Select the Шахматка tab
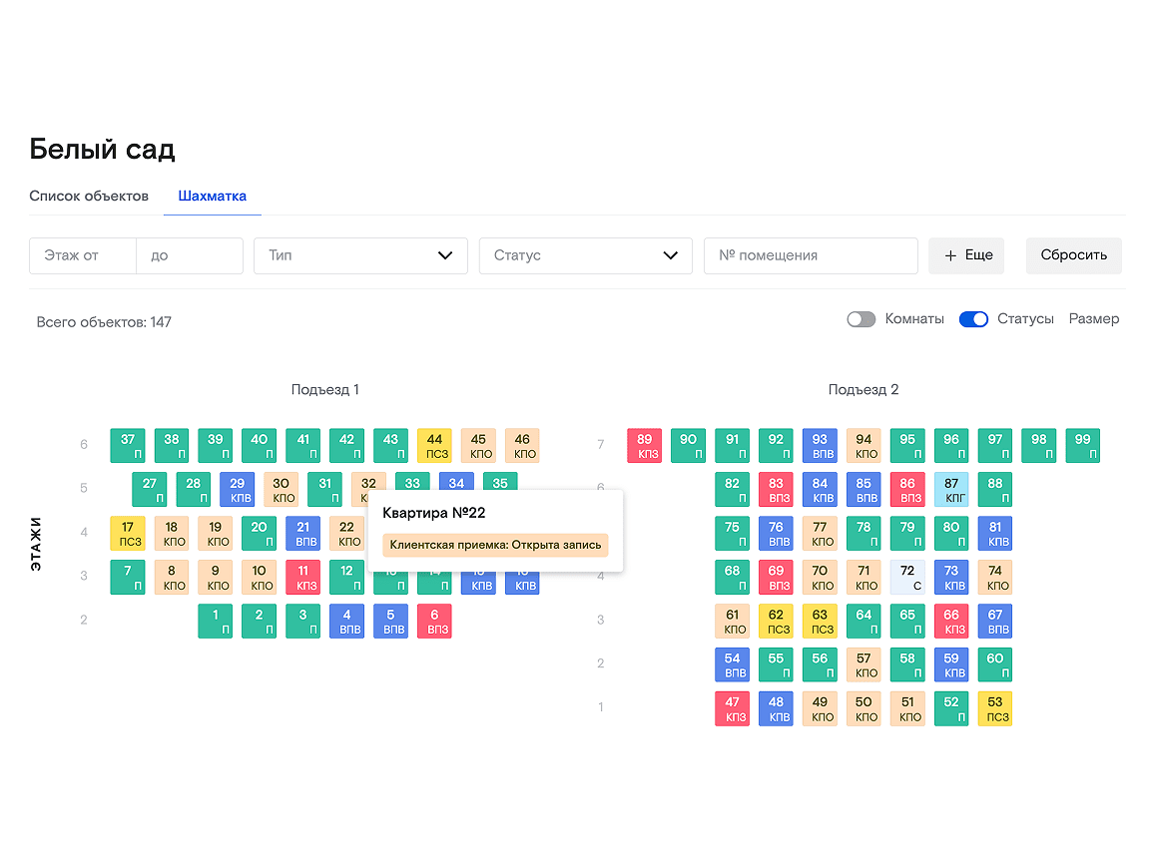Viewport: 1150px width, 868px height. [x=212, y=196]
